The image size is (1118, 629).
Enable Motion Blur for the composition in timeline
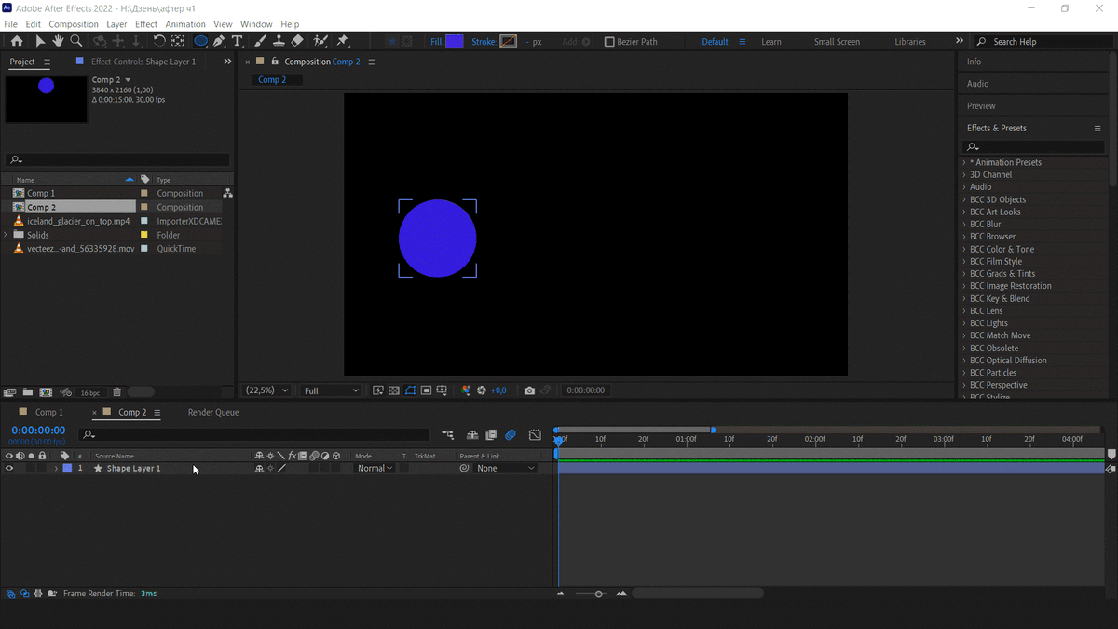coord(511,434)
